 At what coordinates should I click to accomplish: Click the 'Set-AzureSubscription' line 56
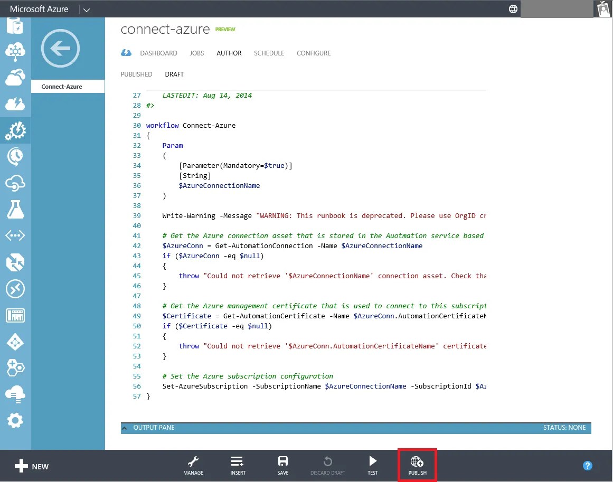[324, 386]
